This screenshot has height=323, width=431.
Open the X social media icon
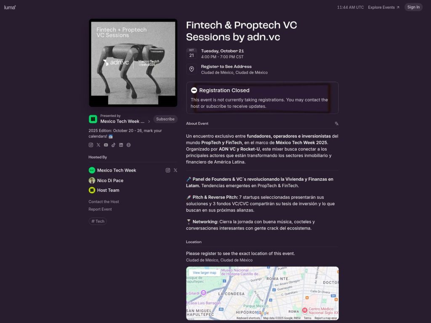98,145
